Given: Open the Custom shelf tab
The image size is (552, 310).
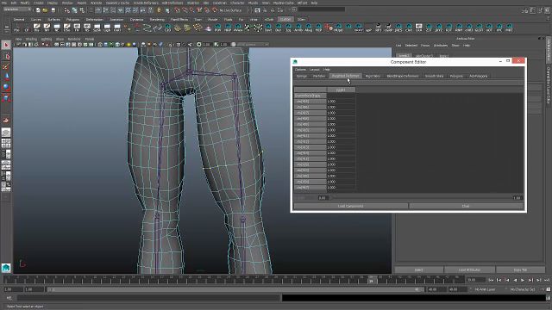Looking at the screenshot, I should pos(285,19).
